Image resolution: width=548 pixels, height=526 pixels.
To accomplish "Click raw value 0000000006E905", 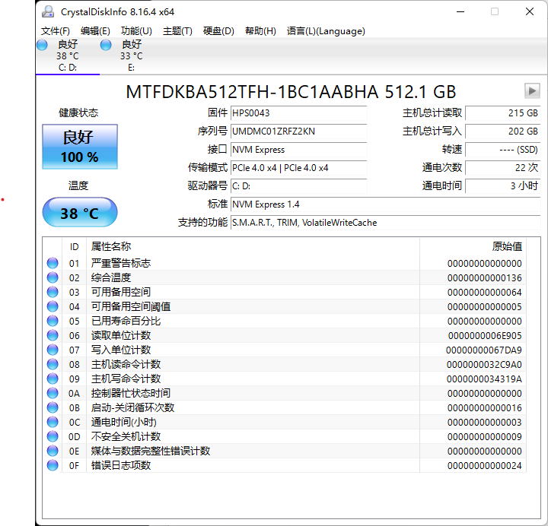I will coord(485,336).
